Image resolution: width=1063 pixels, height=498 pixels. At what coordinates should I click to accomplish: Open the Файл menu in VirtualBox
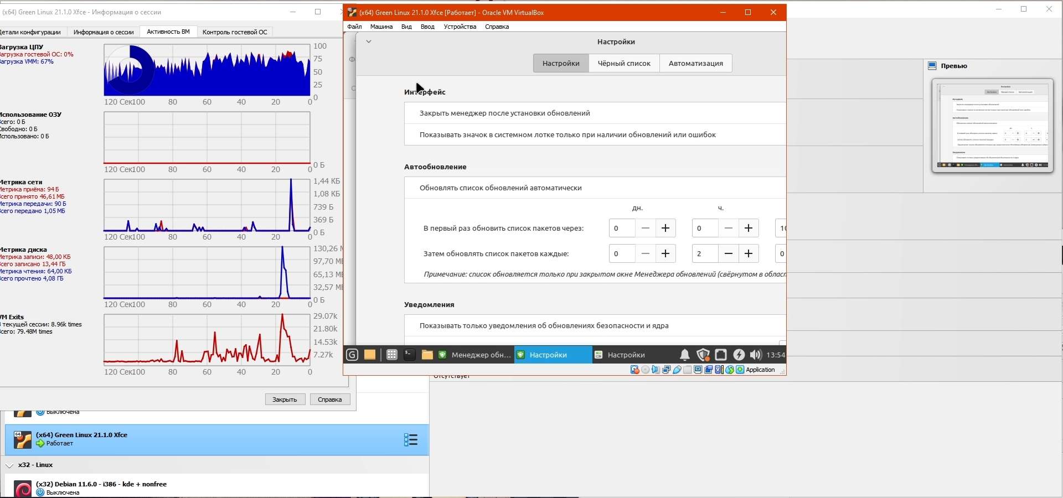click(x=354, y=27)
